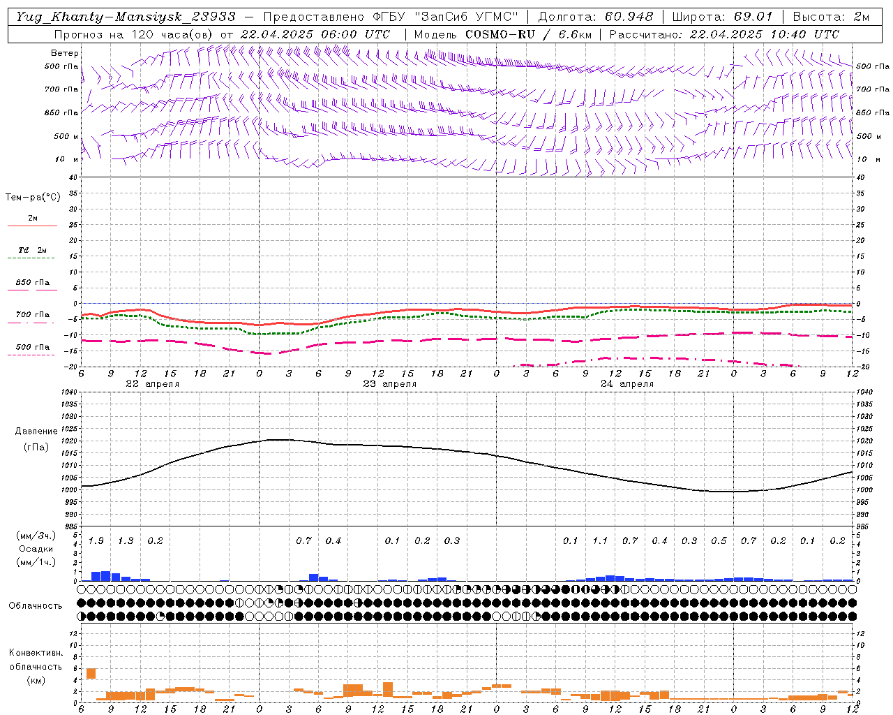Screen dimensions: 893x715
Task: Select the Тем-ра(°C) temperature panel label
Action: tap(33, 198)
